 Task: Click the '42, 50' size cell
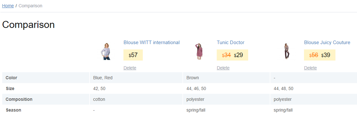point(136,88)
